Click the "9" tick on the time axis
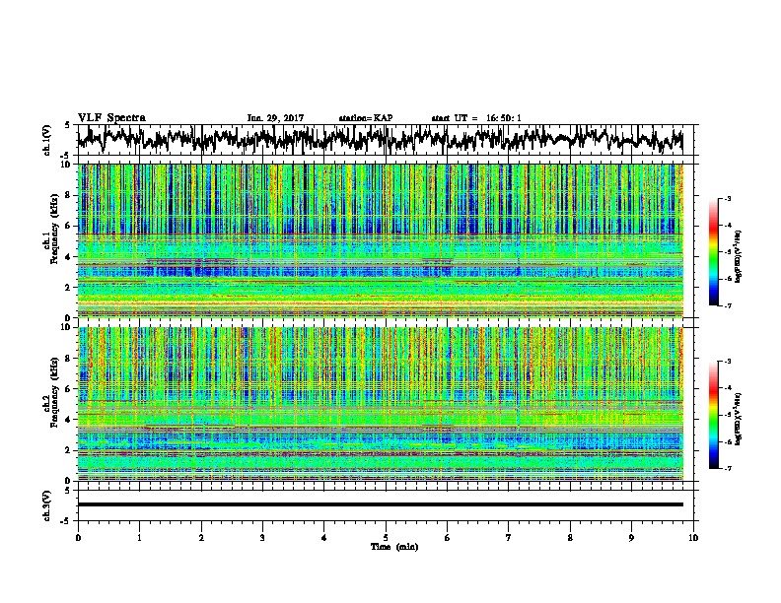The height and width of the screenshot is (603, 781). coord(631,538)
